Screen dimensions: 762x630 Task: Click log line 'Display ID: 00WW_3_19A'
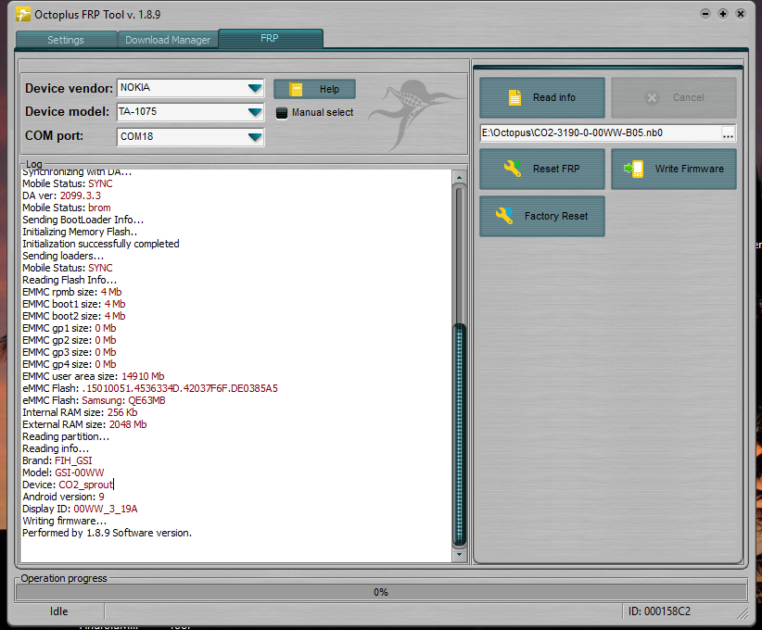(80, 509)
